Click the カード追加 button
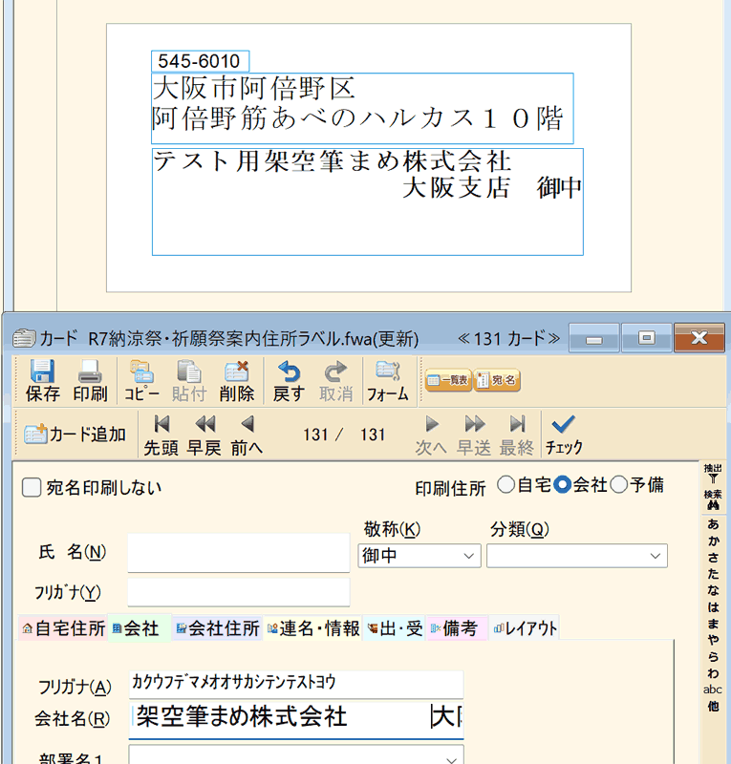The height and width of the screenshot is (764, 731). pos(76,435)
